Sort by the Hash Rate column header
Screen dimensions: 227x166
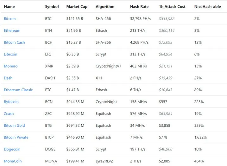[x=139, y=7]
